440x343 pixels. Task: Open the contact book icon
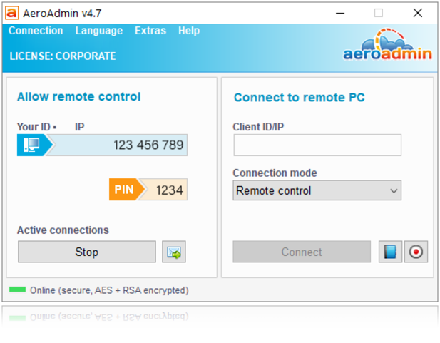click(390, 252)
